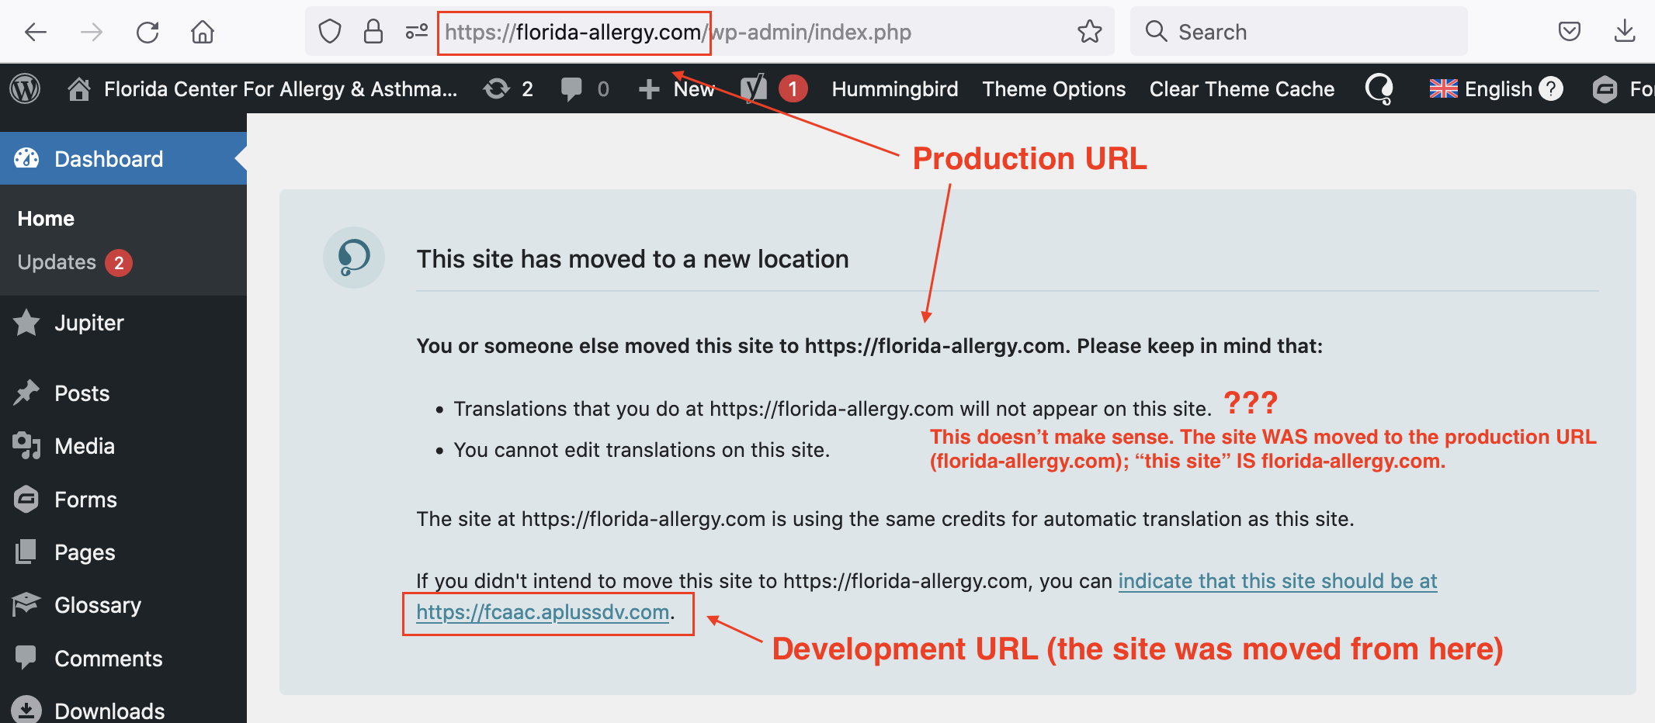Open Hummingbird in the admin bar

894,88
